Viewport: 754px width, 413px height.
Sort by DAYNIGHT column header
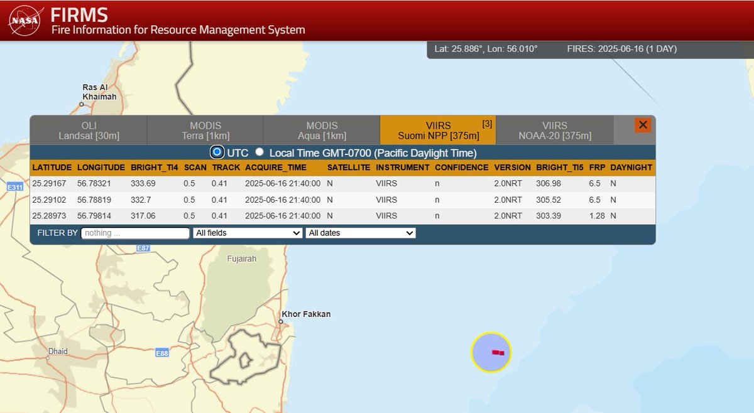tap(630, 168)
